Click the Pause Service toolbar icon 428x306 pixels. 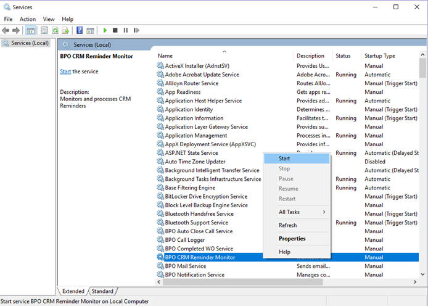coord(125,30)
